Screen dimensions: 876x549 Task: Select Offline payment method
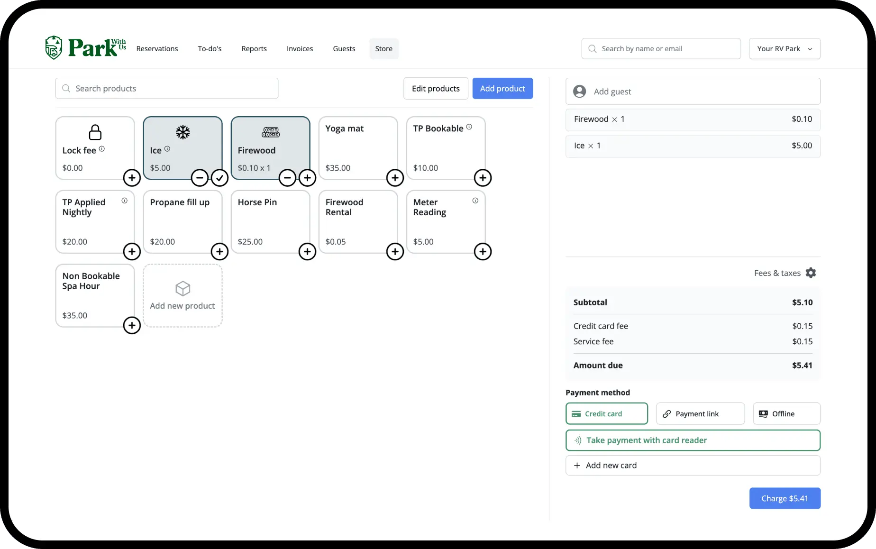786,413
